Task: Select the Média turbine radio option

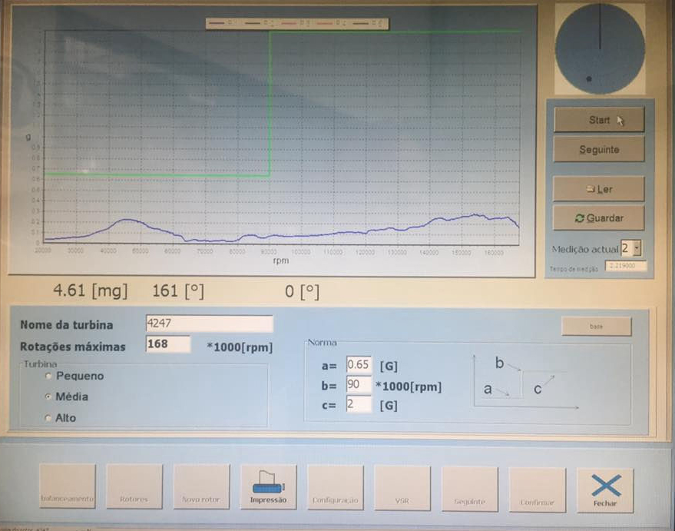Action: [x=50, y=397]
